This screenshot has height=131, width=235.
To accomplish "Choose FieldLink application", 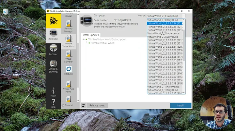I will [69, 70].
